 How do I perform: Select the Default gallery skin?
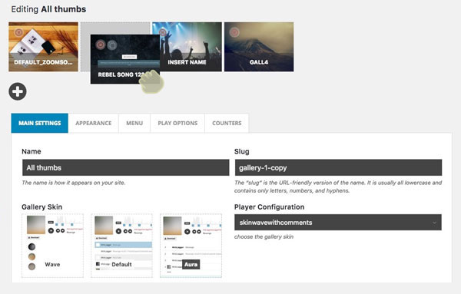(121, 246)
